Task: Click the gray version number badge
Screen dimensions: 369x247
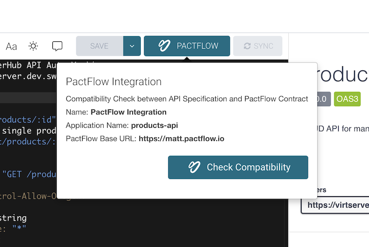Action: (322, 99)
